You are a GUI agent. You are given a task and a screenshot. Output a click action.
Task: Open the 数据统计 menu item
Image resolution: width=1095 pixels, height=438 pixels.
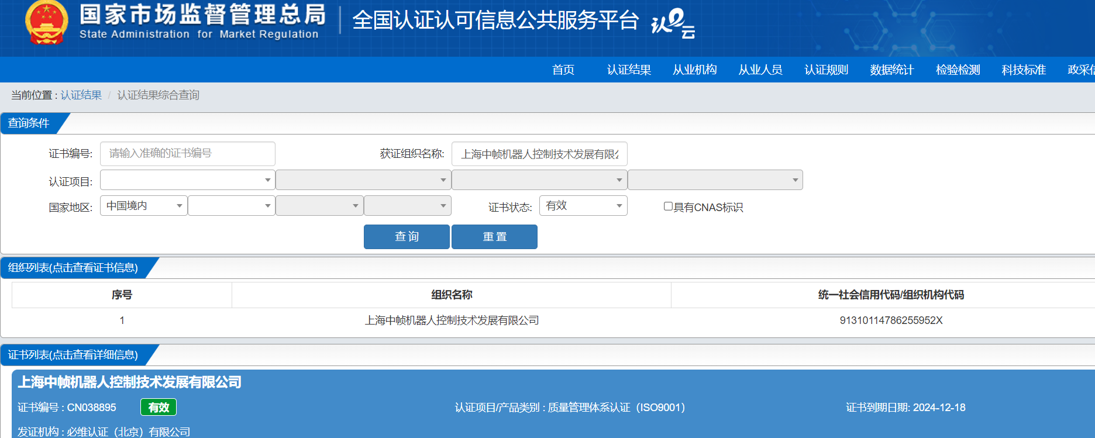pos(892,70)
